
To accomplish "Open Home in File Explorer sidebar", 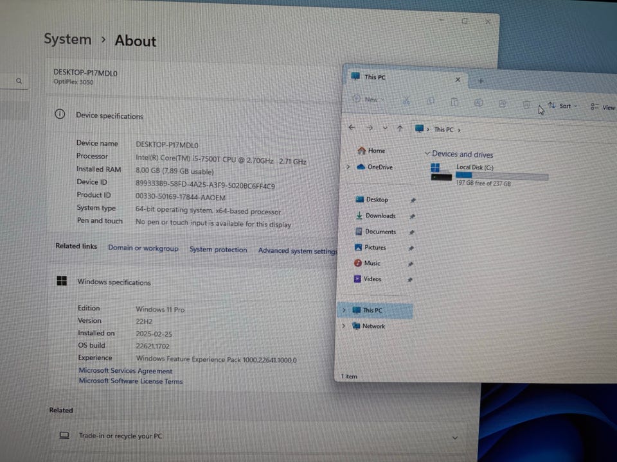I will (x=371, y=150).
